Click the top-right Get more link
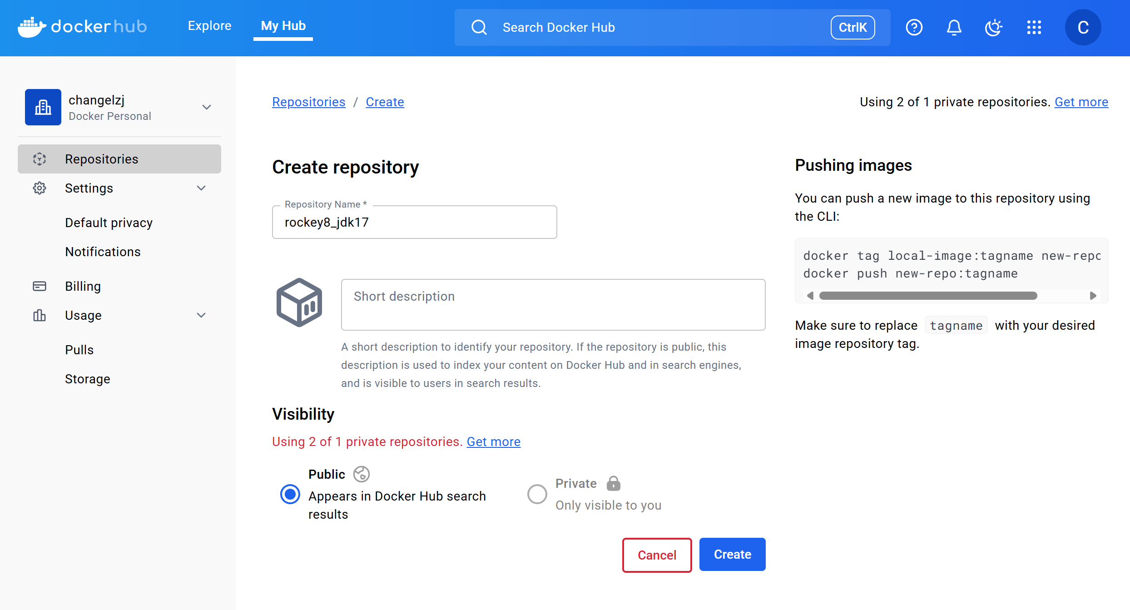 [1081, 102]
